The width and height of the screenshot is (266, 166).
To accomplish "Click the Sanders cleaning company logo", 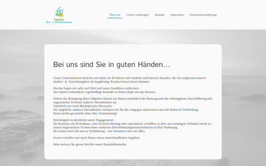I will 59,15.
